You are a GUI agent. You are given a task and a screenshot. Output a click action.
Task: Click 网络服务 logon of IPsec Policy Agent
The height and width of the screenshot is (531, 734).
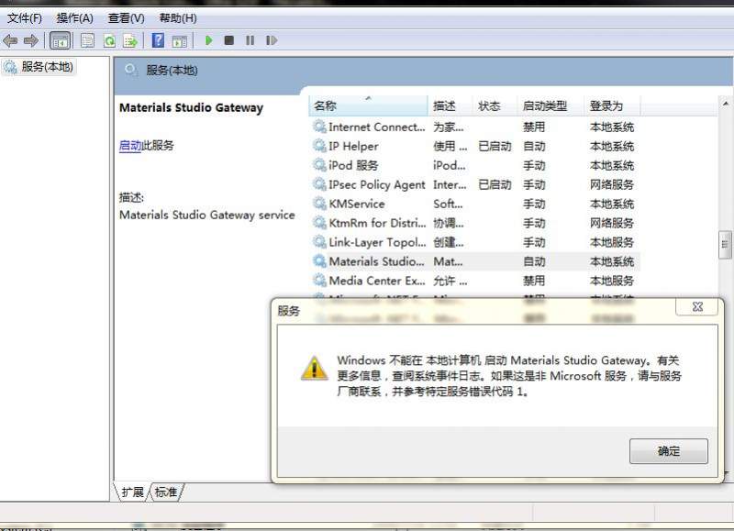coord(611,185)
